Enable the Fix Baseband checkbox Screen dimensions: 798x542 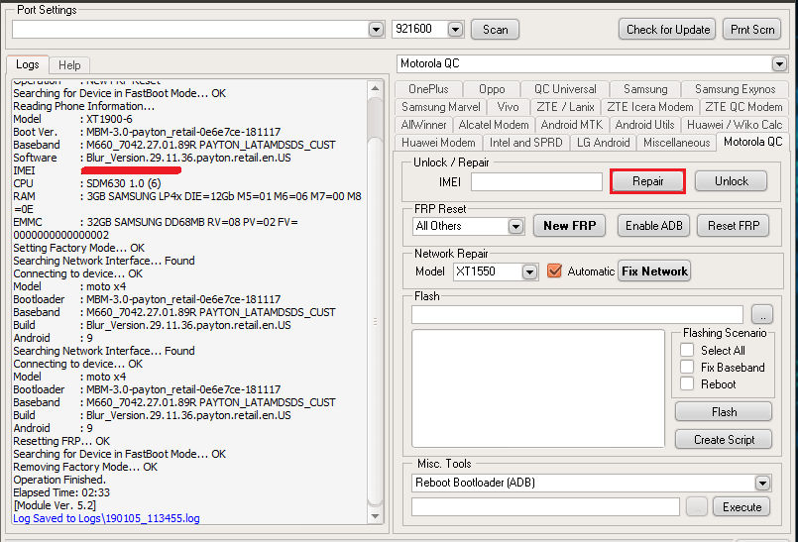point(687,367)
